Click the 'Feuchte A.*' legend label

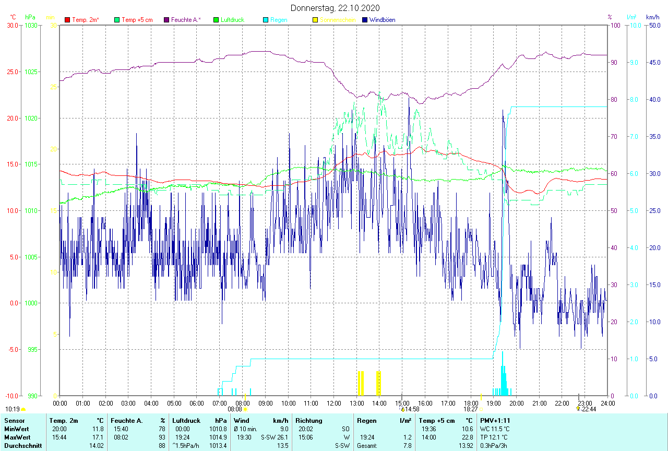coord(186,20)
